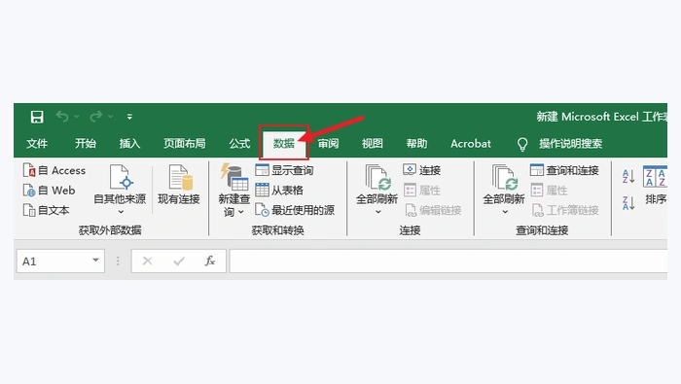Switch to the 视图 tab
This screenshot has width=681, height=384.
coord(373,144)
